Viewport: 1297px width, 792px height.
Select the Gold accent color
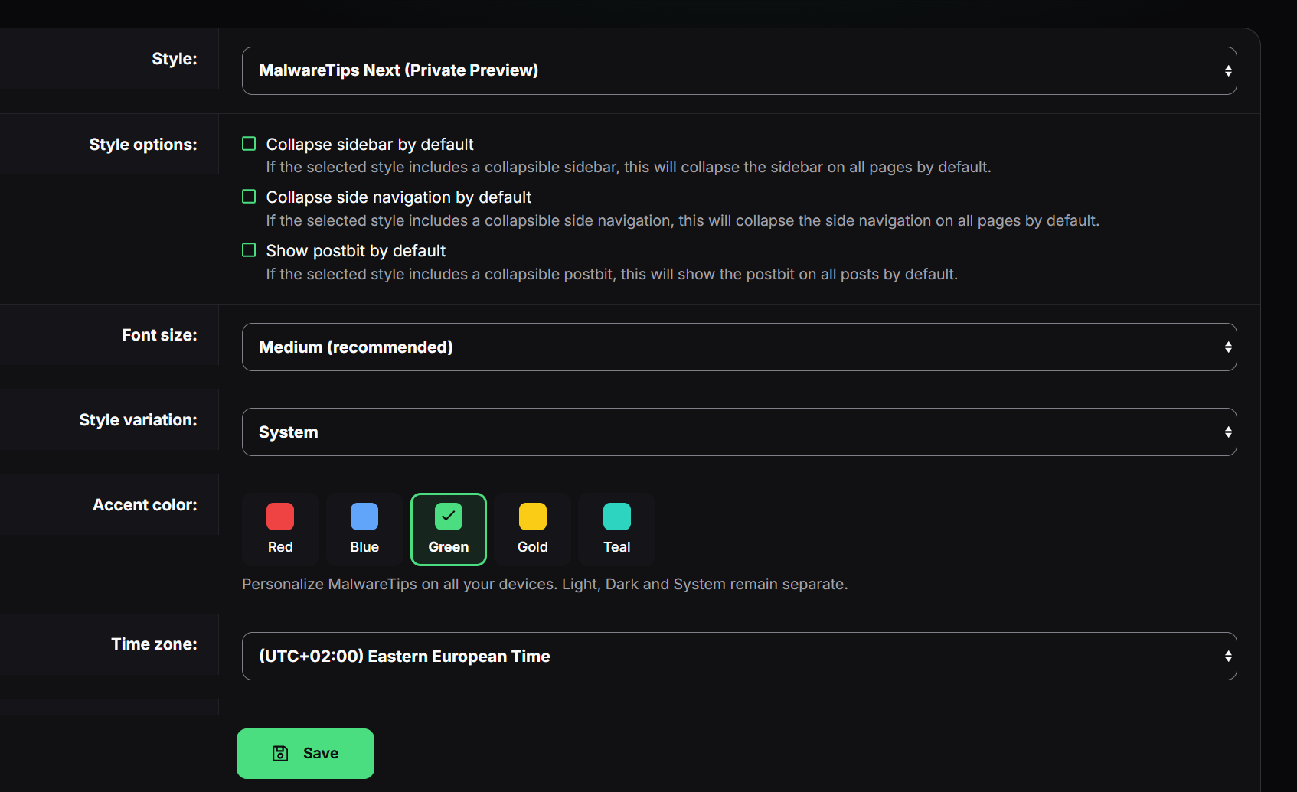[x=533, y=530]
